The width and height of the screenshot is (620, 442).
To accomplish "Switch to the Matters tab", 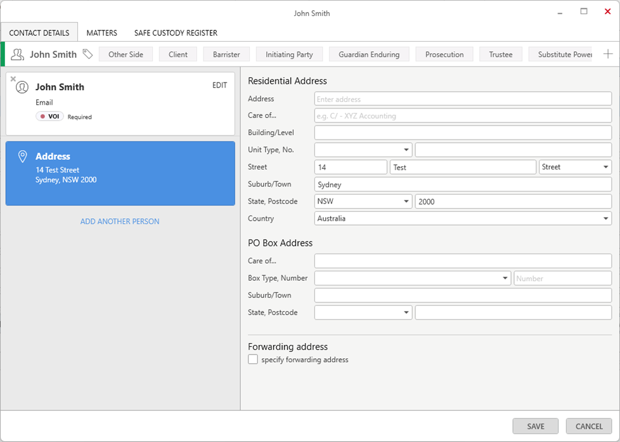I will coord(101,33).
